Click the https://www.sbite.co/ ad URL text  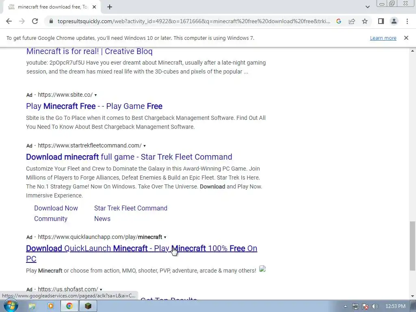(x=65, y=95)
